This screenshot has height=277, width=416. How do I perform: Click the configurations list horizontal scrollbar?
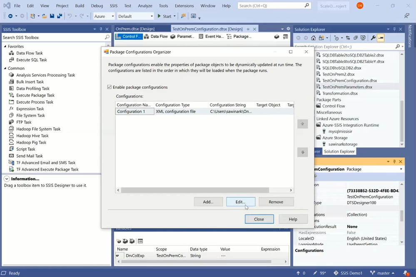(195, 190)
